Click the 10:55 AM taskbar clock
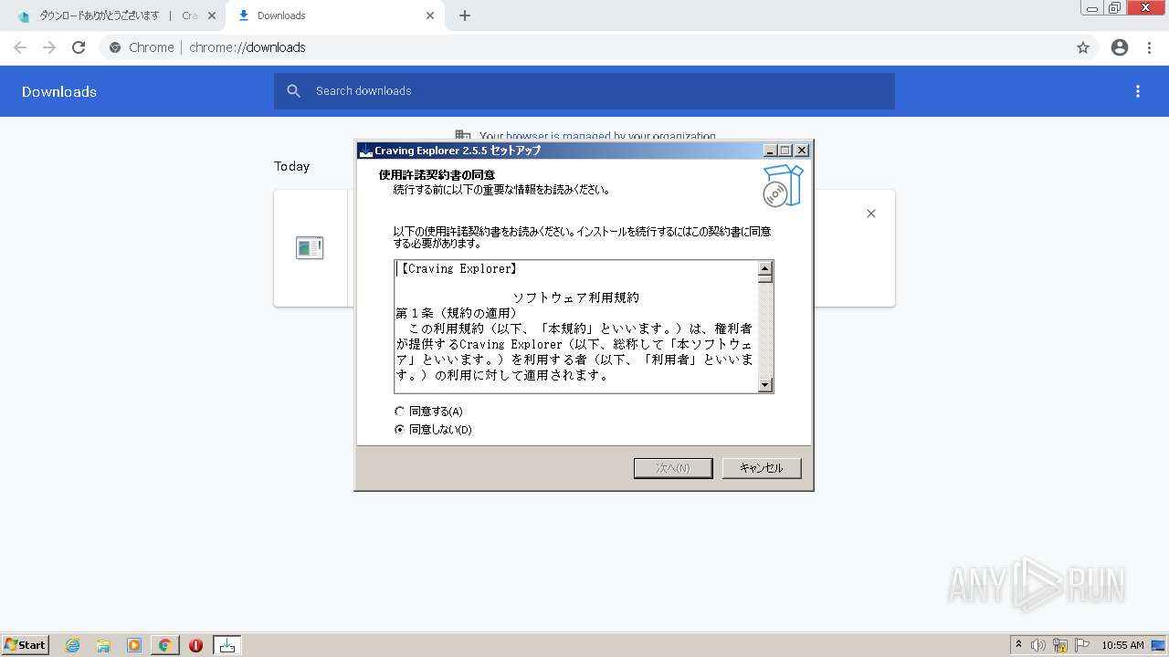 tap(1122, 645)
